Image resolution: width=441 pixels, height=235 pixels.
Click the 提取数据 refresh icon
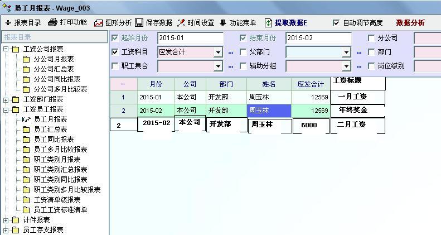[268, 23]
